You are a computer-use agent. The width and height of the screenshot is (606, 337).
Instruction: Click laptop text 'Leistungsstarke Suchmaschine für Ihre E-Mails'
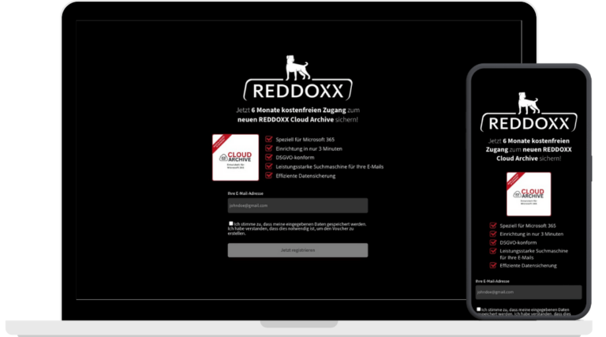pos(330,167)
